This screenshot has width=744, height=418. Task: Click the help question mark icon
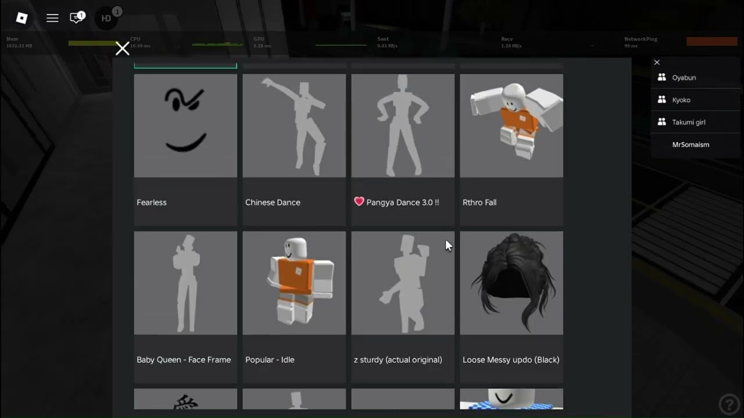click(729, 404)
